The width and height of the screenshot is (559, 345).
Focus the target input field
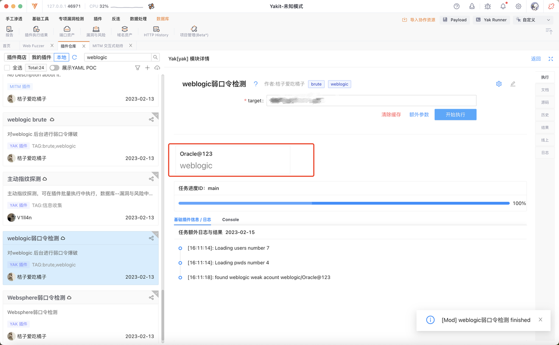click(x=371, y=100)
